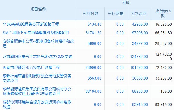Open 0.00 material payment for 成都沙河 row
The width and height of the screenshot is (174, 110).
[x=98, y=104]
